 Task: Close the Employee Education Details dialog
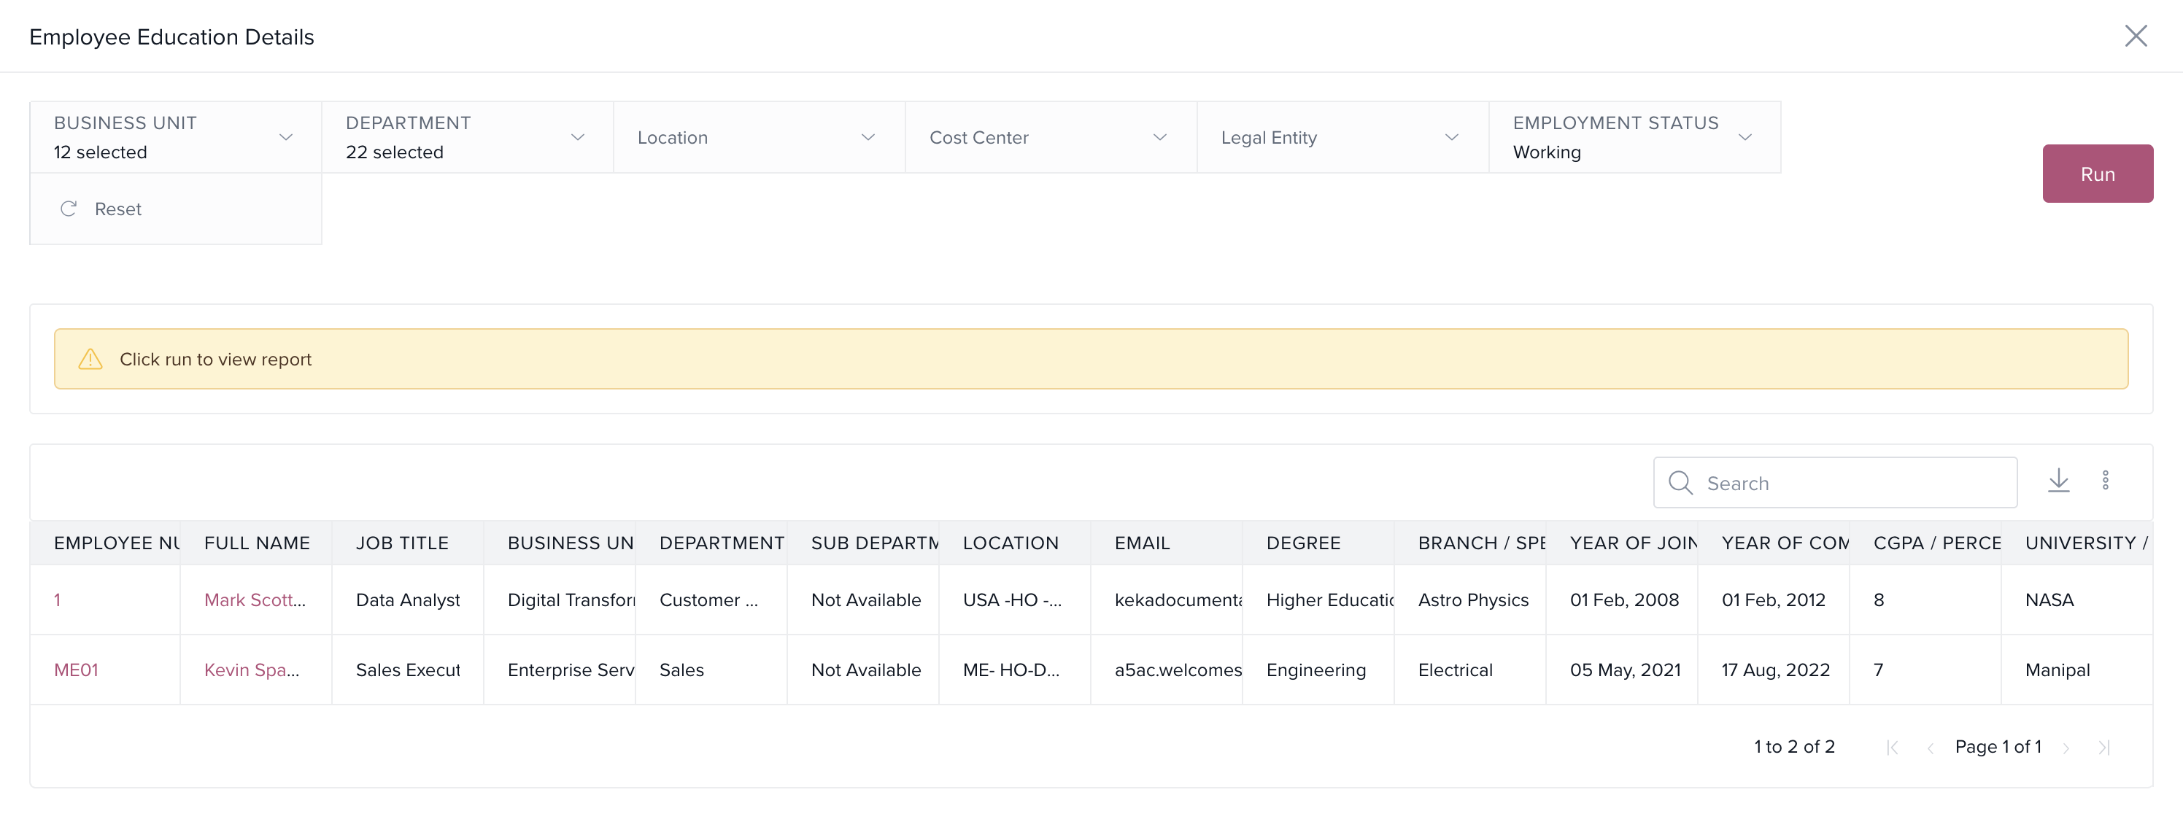tap(2135, 36)
